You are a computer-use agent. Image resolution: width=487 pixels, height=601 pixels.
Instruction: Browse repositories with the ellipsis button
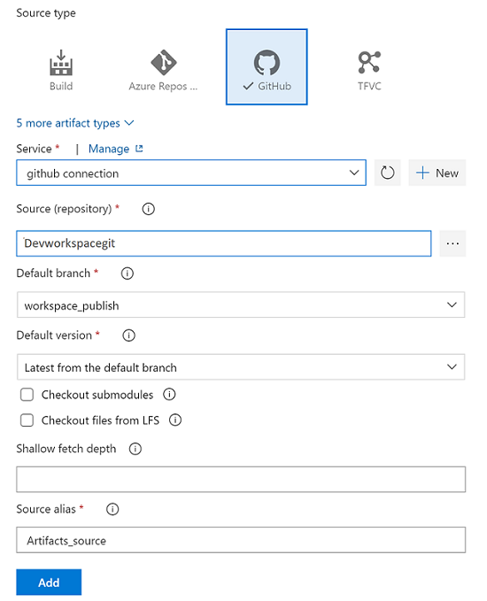(x=452, y=243)
